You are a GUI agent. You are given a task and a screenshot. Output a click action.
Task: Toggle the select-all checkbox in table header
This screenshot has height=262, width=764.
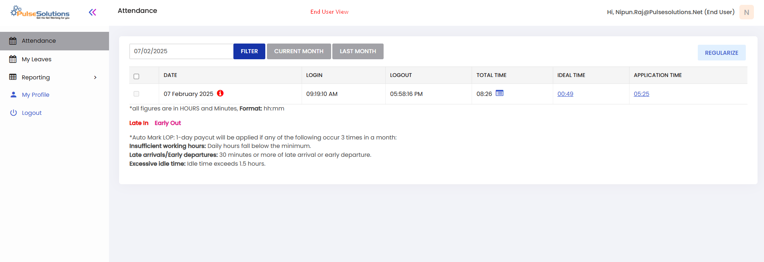[136, 76]
